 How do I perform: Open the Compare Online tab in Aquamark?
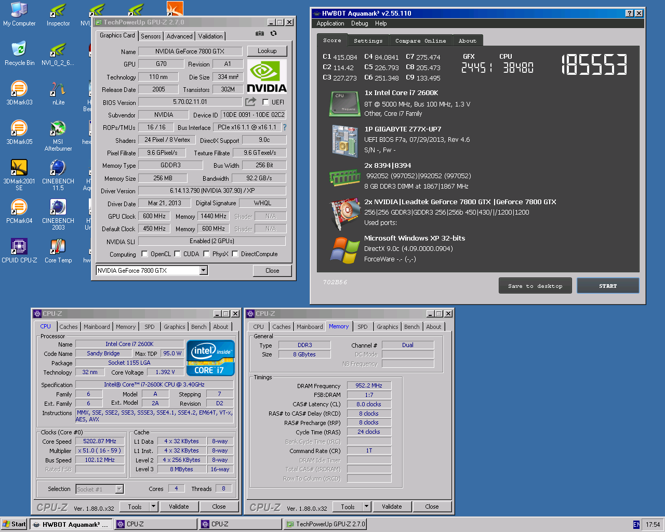[421, 41]
